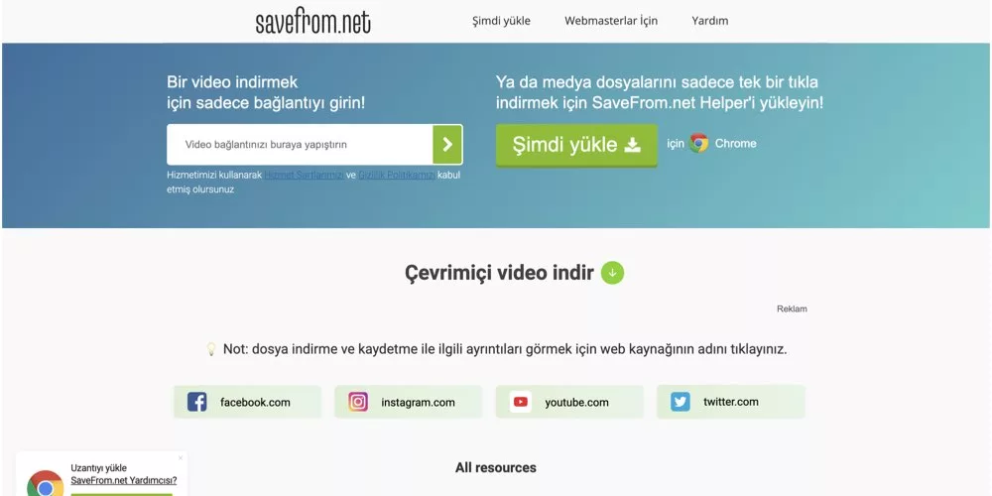Open the Yardım menu item
The image size is (992, 496).
[710, 21]
